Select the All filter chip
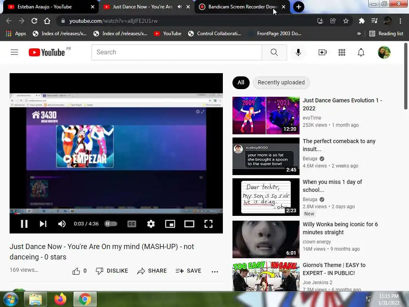This screenshot has height=307, width=409. coord(241,82)
